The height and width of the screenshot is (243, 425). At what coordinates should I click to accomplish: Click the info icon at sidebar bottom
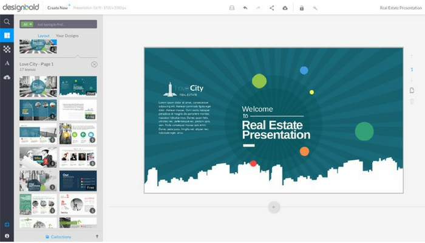coord(7,236)
